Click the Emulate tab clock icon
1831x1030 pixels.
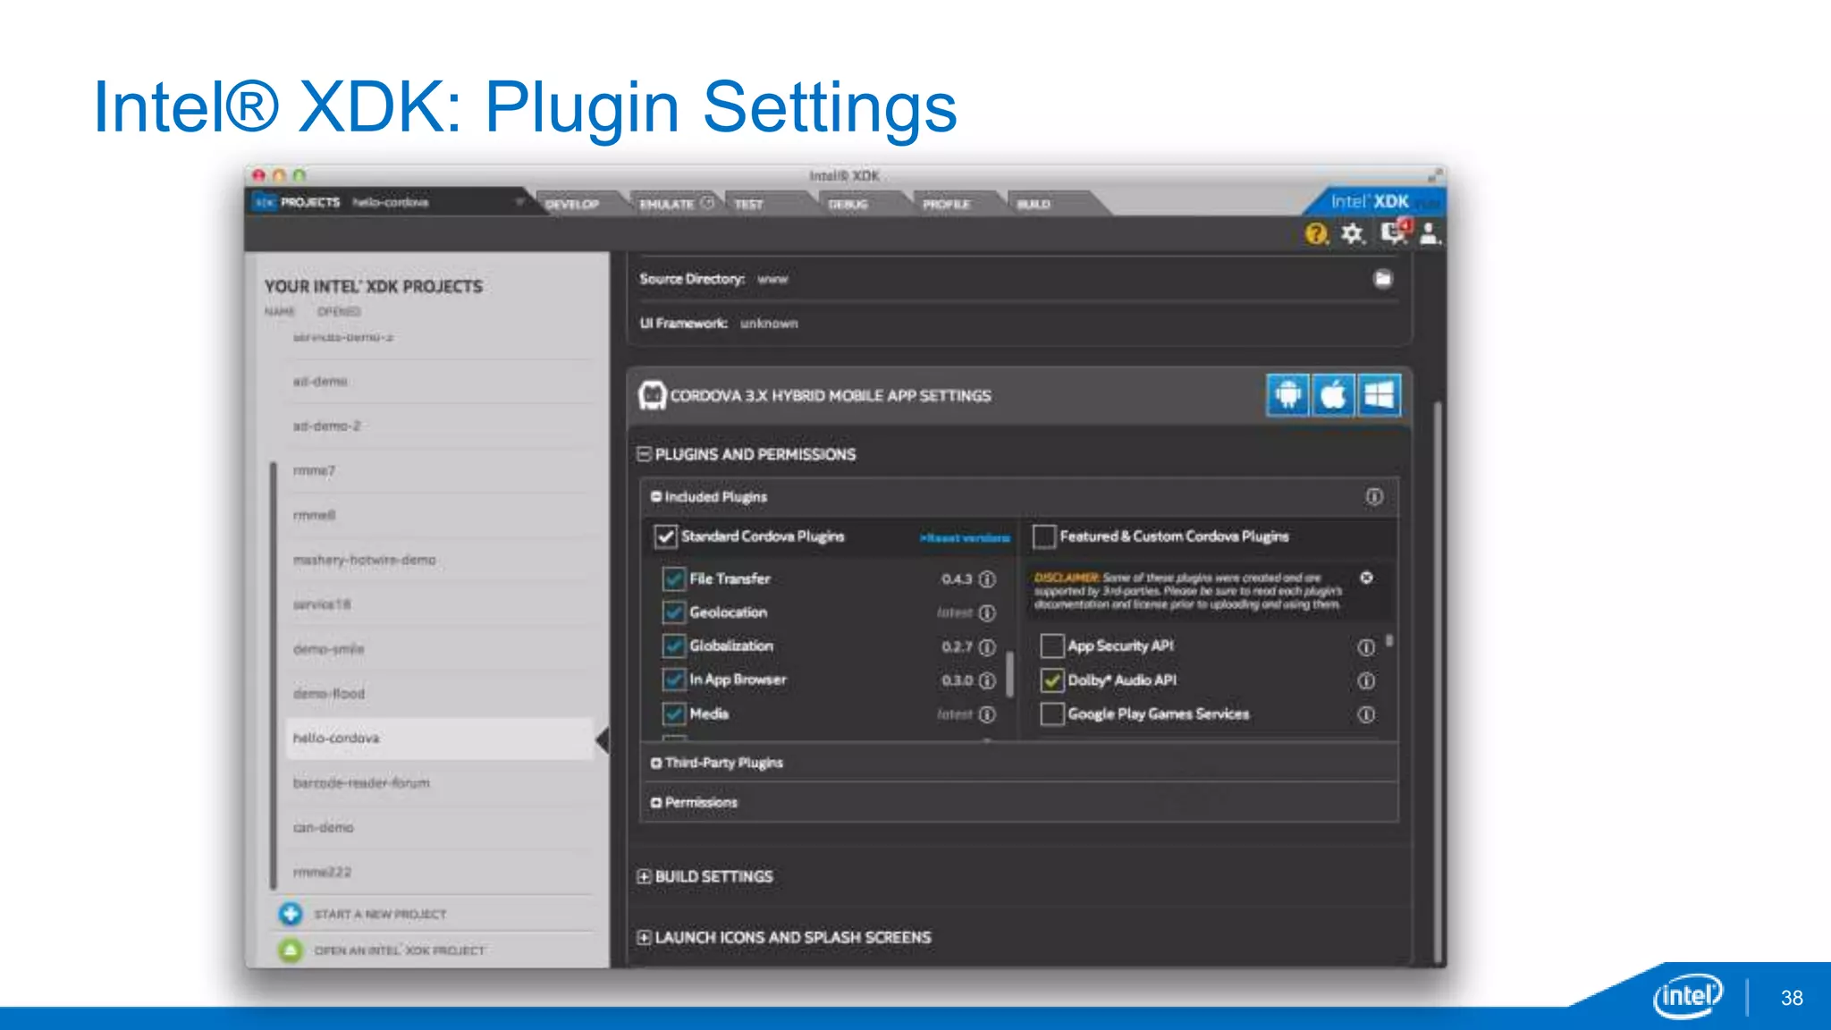(x=707, y=203)
